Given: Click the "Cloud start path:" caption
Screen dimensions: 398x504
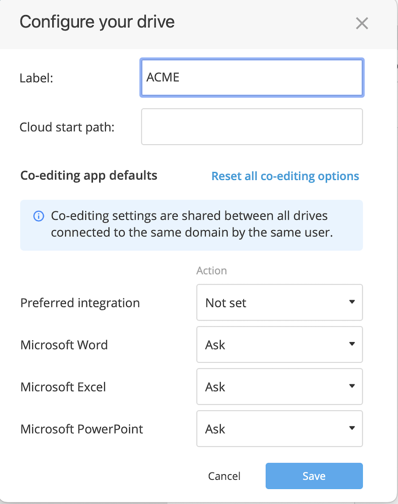Looking at the screenshot, I should tap(67, 128).
